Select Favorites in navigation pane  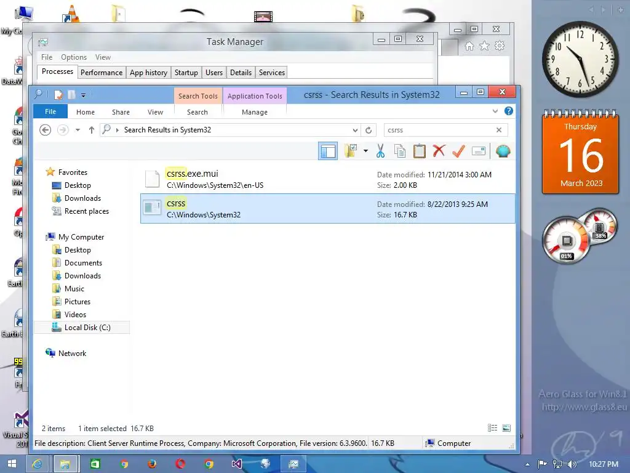73,172
